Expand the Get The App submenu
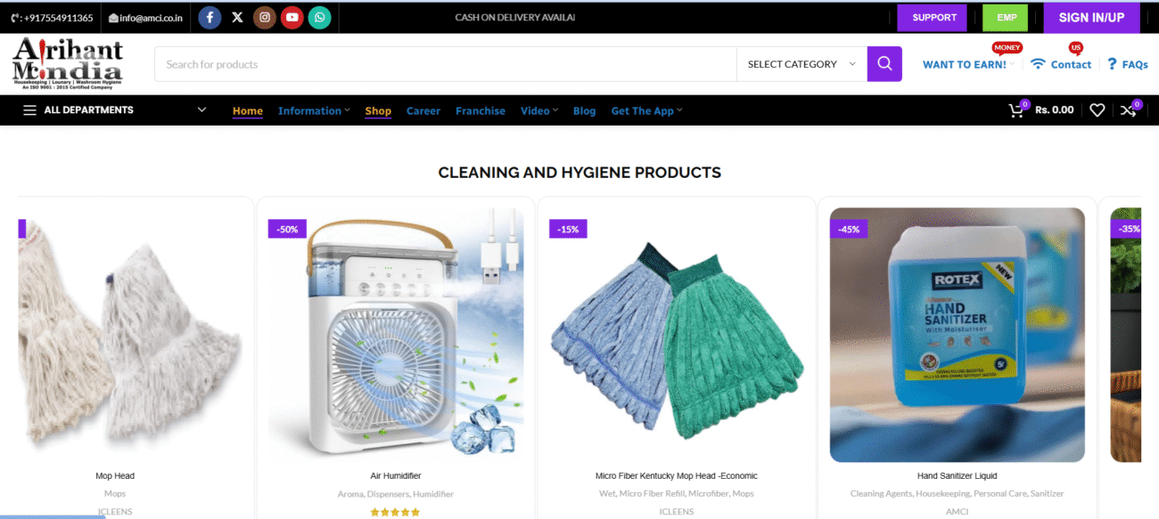Viewport: 1159px width, 519px height. 646,110
